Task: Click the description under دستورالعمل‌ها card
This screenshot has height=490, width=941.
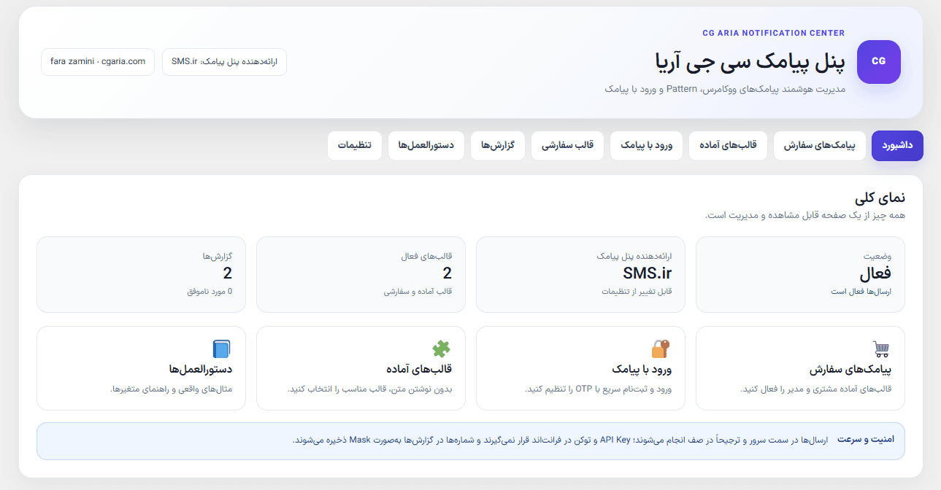Action: (x=172, y=389)
